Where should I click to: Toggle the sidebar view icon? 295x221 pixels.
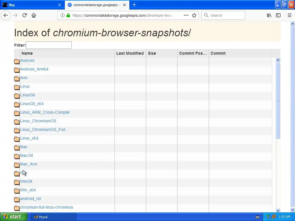278,15
